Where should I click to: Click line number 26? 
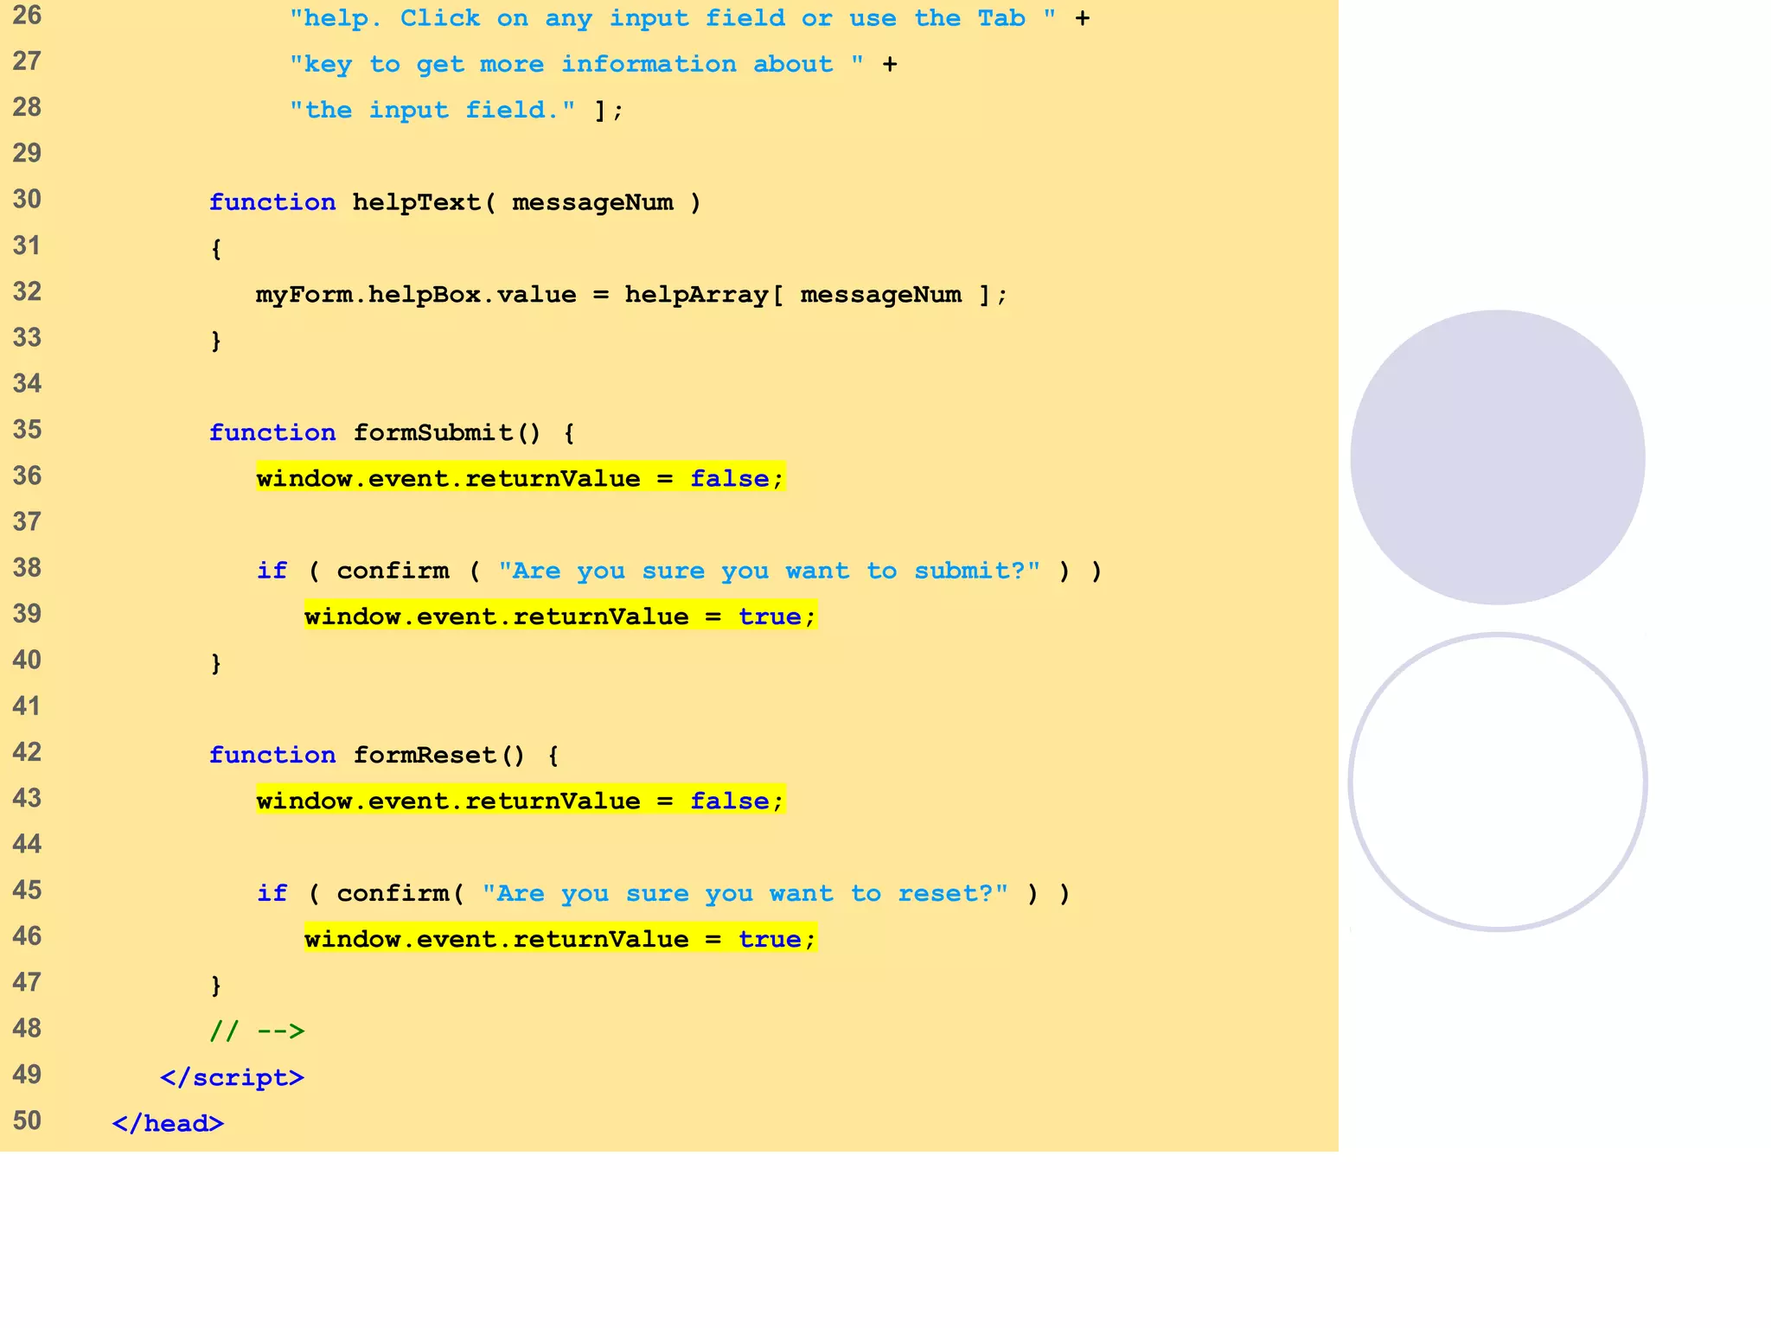tap(27, 16)
